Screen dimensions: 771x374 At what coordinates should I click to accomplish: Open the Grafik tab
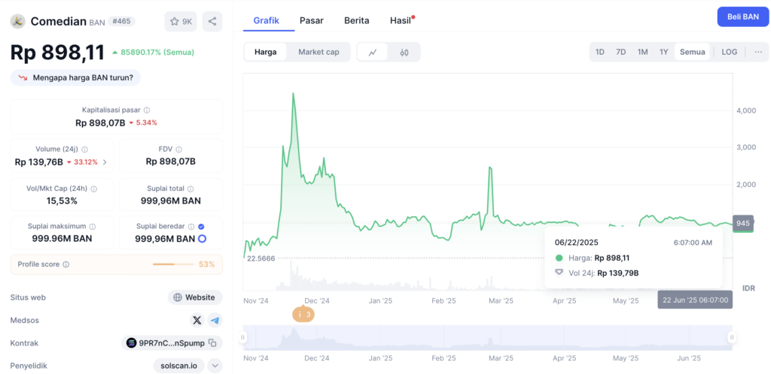tap(266, 20)
